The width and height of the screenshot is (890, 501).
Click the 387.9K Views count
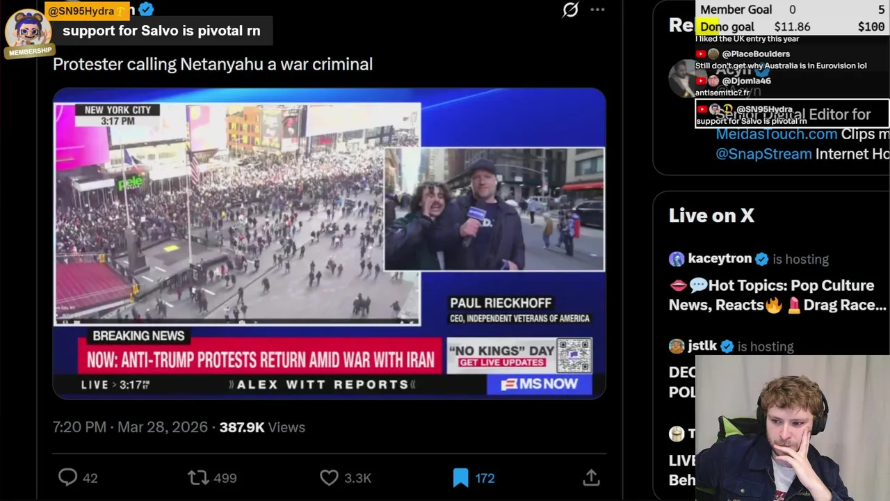coord(262,427)
